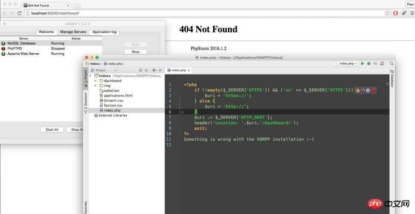415x214 pixels.
Task: Expand the dashboard folder
Action: 96,81
